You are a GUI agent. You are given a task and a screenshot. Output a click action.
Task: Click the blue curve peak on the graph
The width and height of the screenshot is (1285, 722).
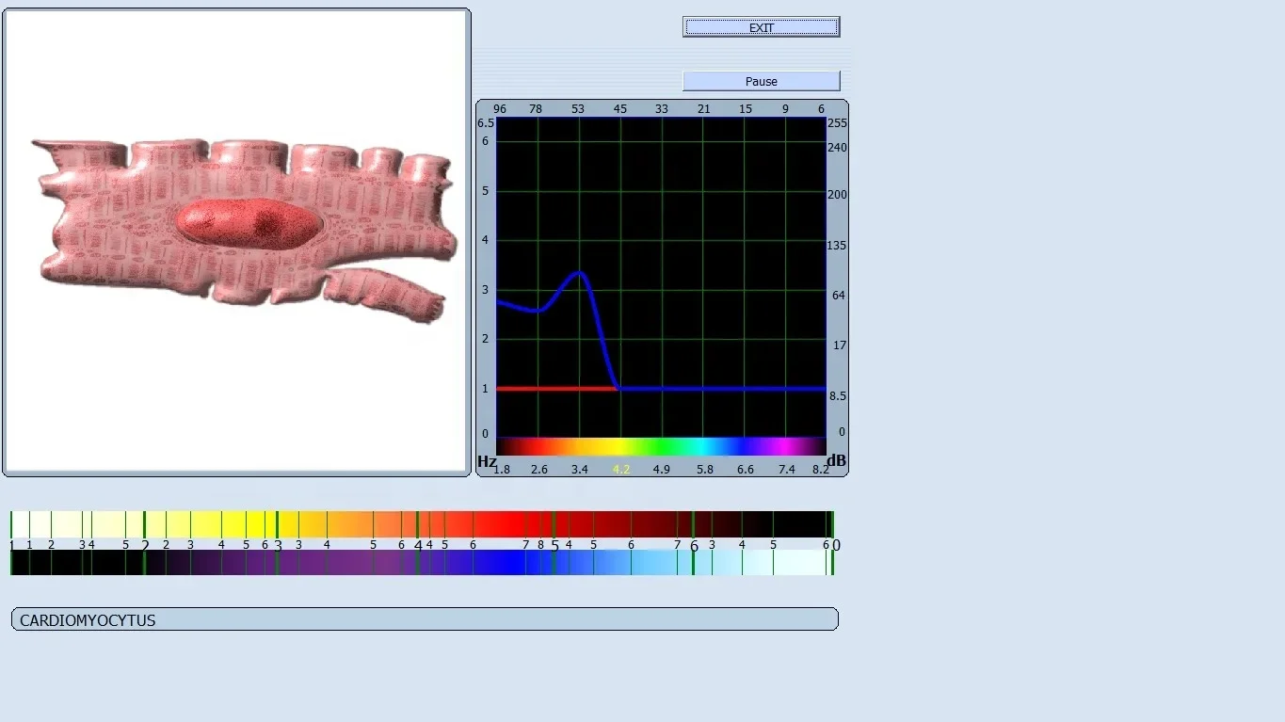pos(579,273)
